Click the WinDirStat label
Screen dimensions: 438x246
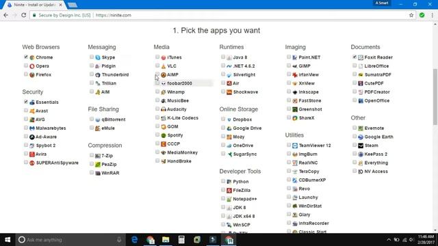click(x=310, y=206)
